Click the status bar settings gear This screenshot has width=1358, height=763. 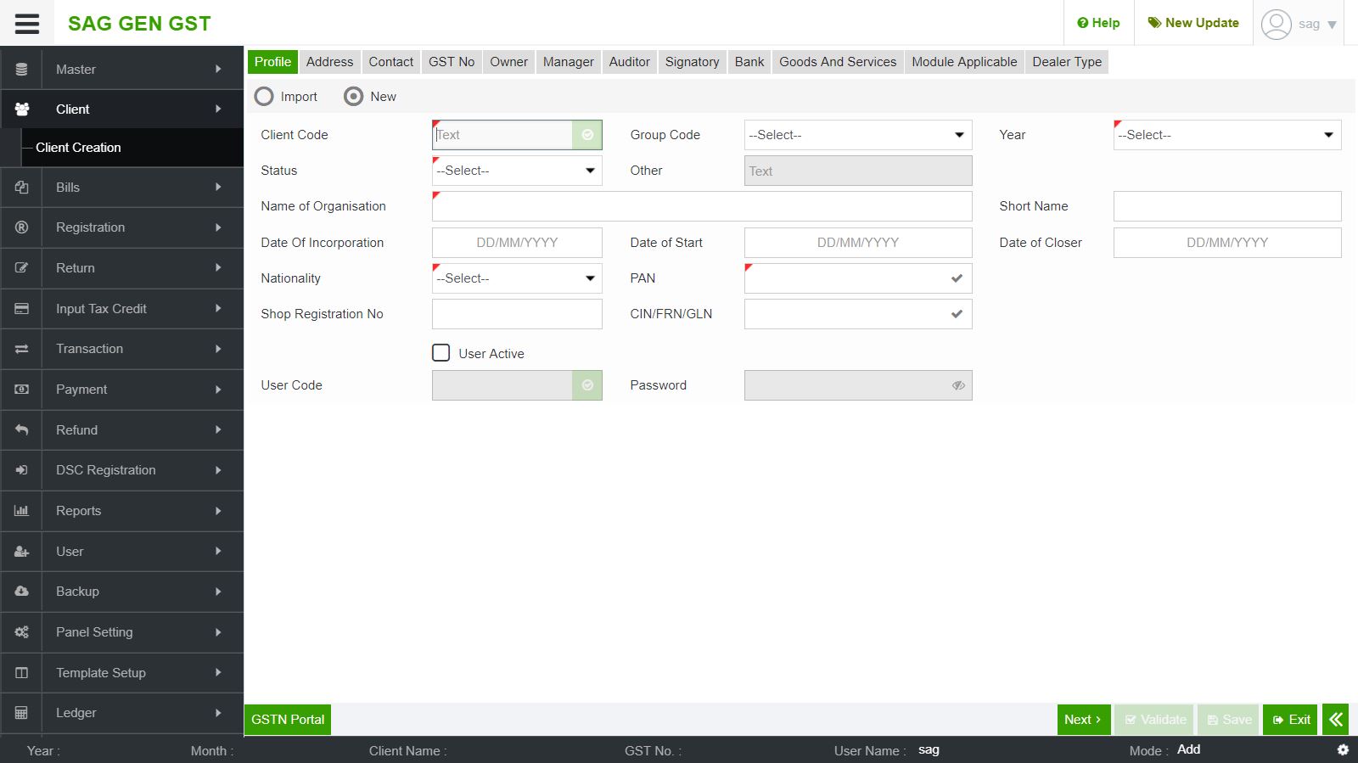click(x=1343, y=750)
